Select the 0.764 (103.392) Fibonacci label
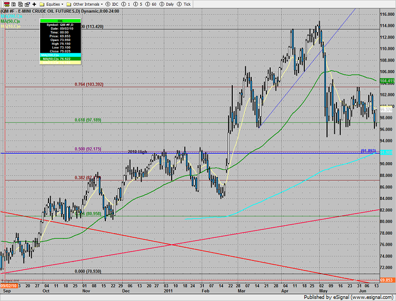This screenshot has width=396, height=301. pos(89,84)
